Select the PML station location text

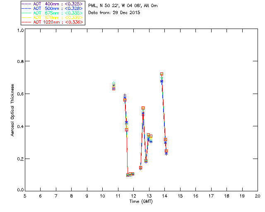click(x=123, y=5)
